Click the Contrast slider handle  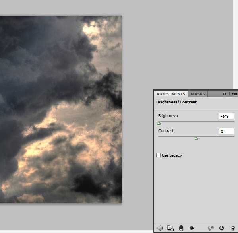point(196,138)
